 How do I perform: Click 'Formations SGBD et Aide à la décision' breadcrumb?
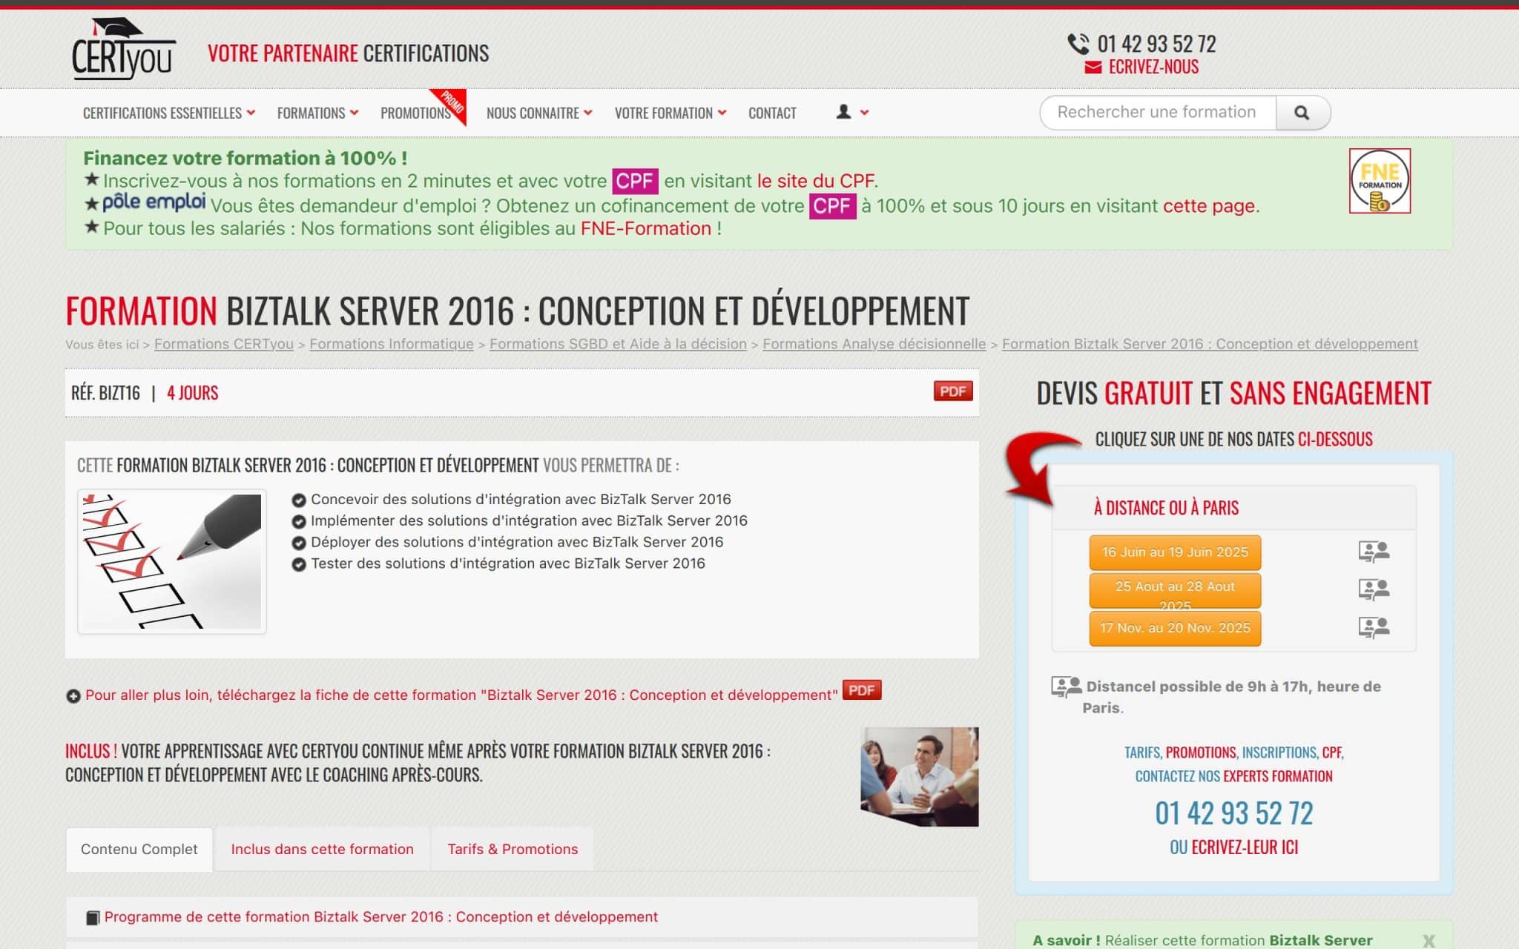point(618,344)
